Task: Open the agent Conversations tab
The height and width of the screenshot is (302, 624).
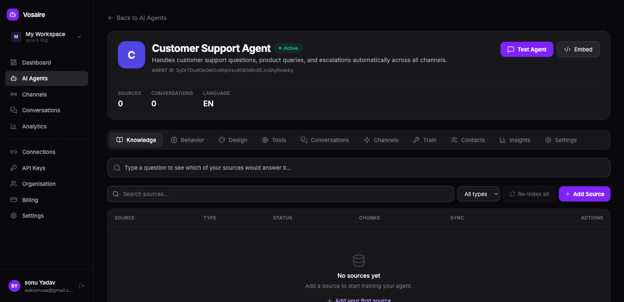Action: pyautogui.click(x=325, y=140)
